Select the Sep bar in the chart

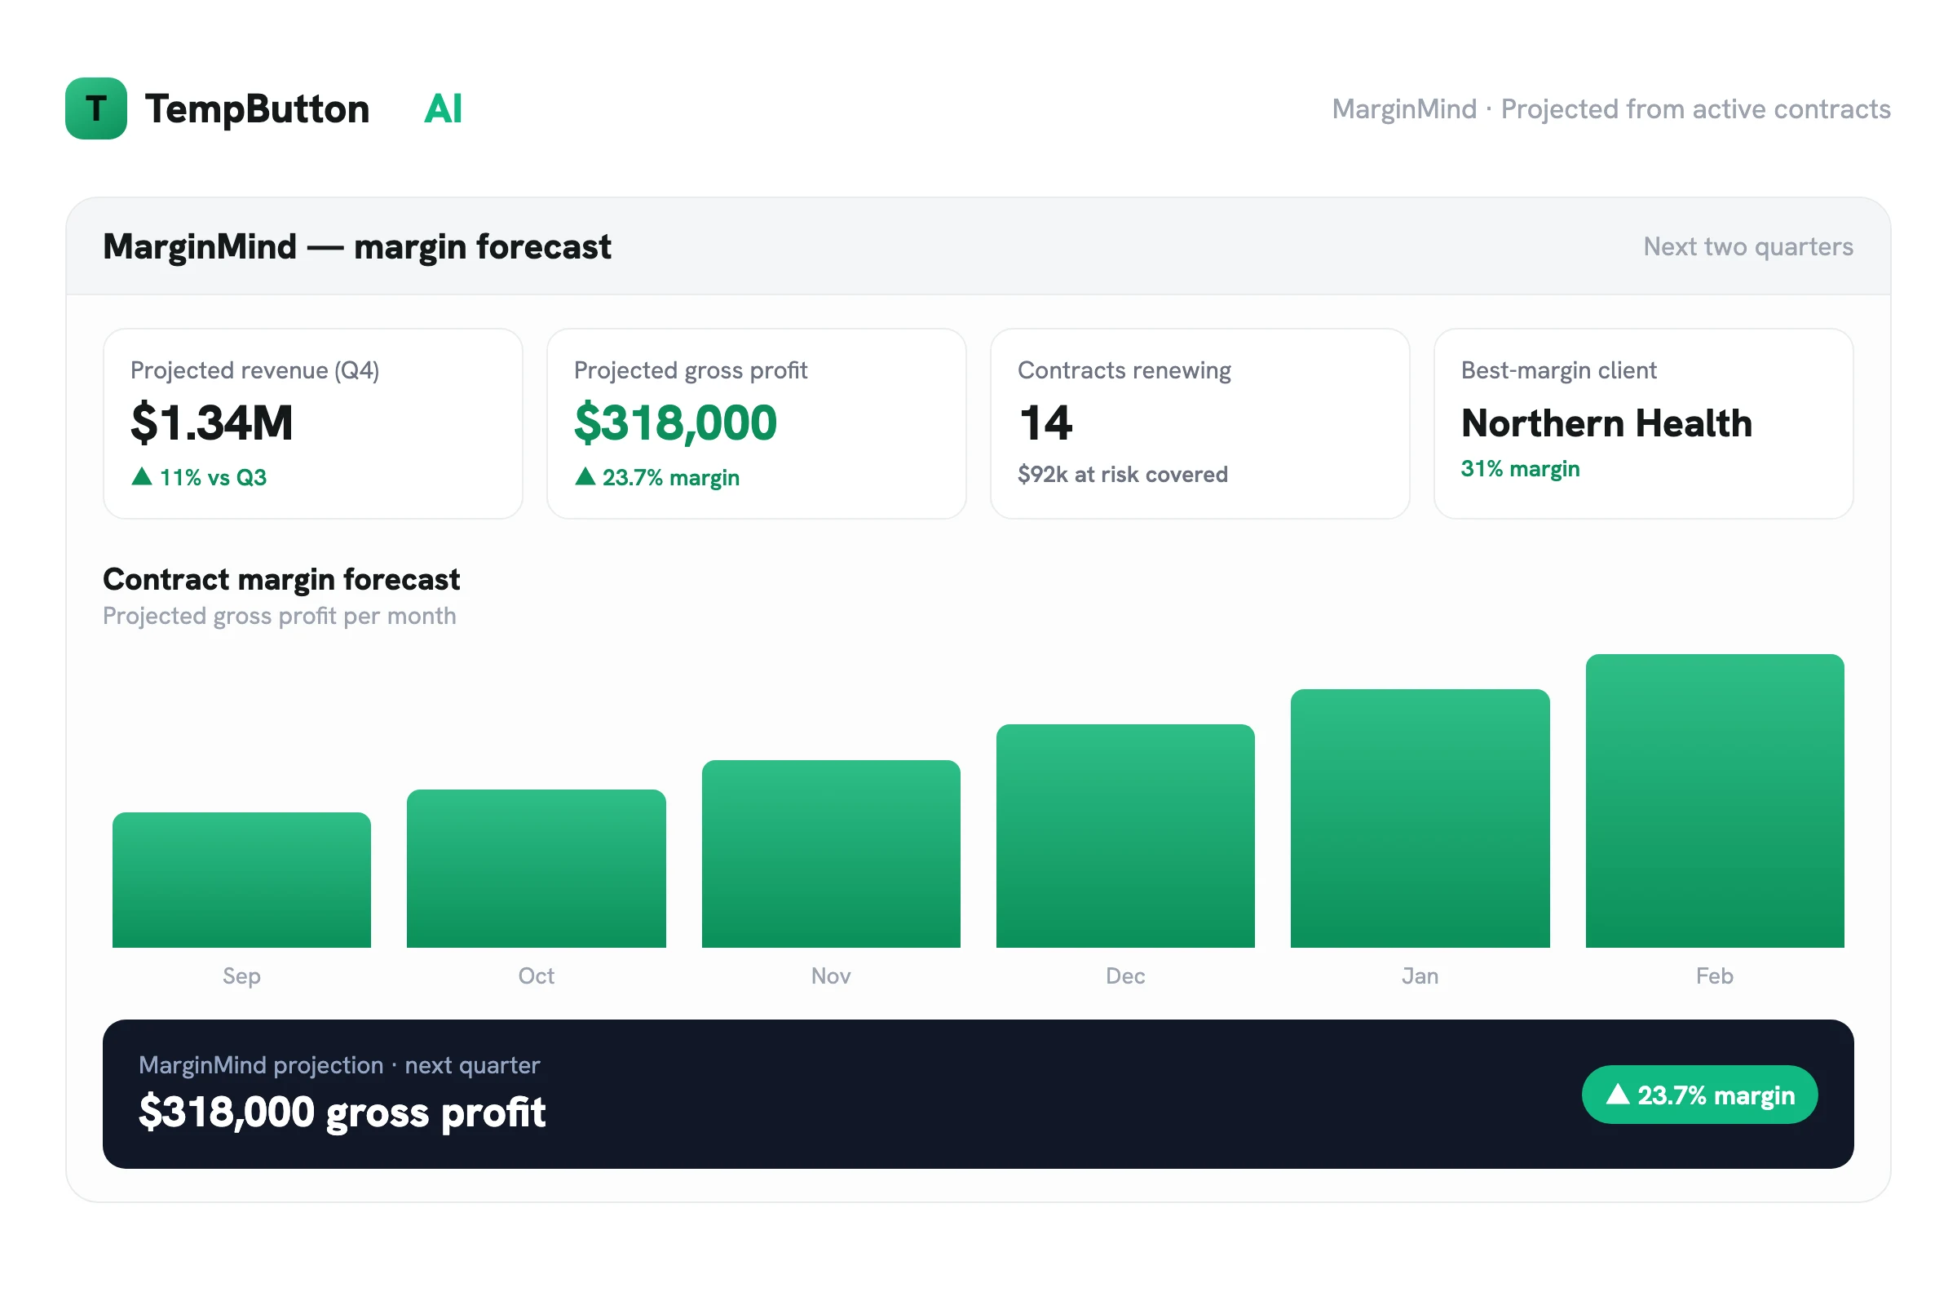[241, 880]
